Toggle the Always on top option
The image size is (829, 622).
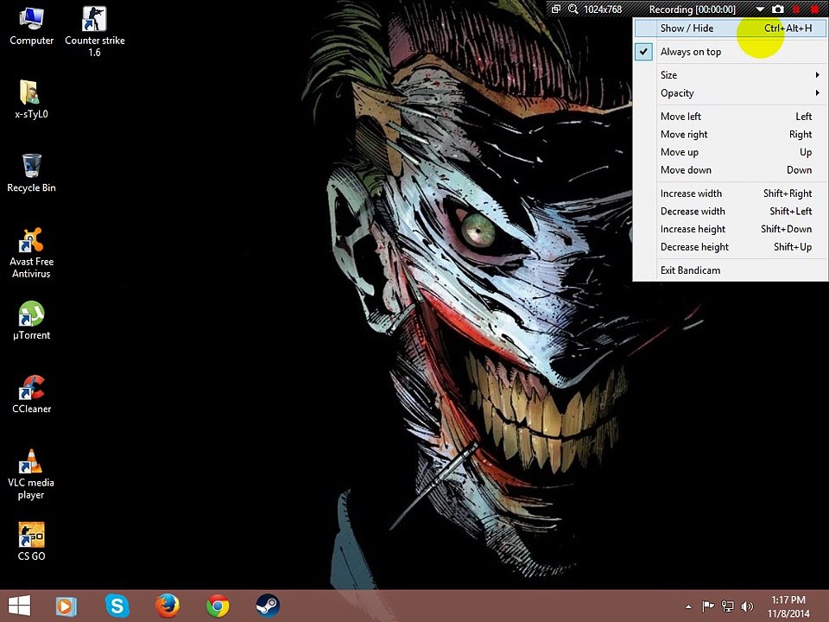731,52
